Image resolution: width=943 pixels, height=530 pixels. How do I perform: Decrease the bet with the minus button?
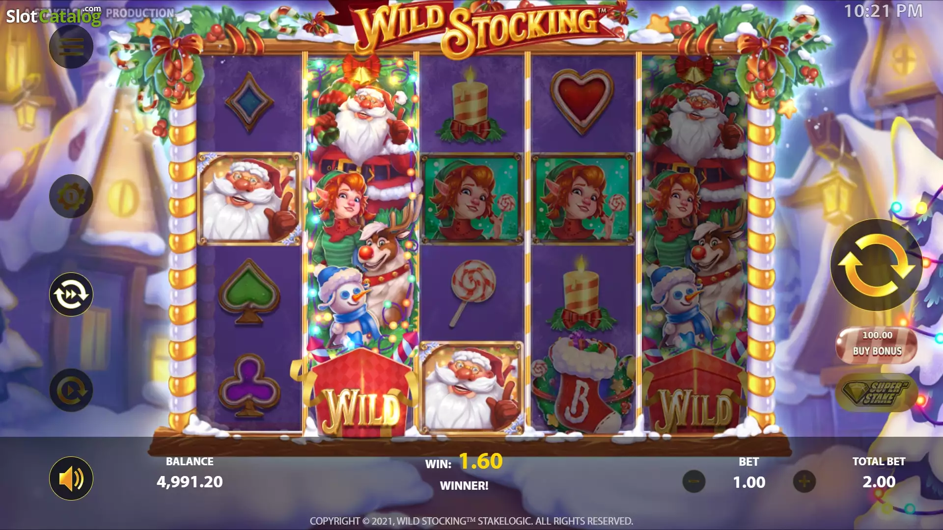click(x=694, y=482)
